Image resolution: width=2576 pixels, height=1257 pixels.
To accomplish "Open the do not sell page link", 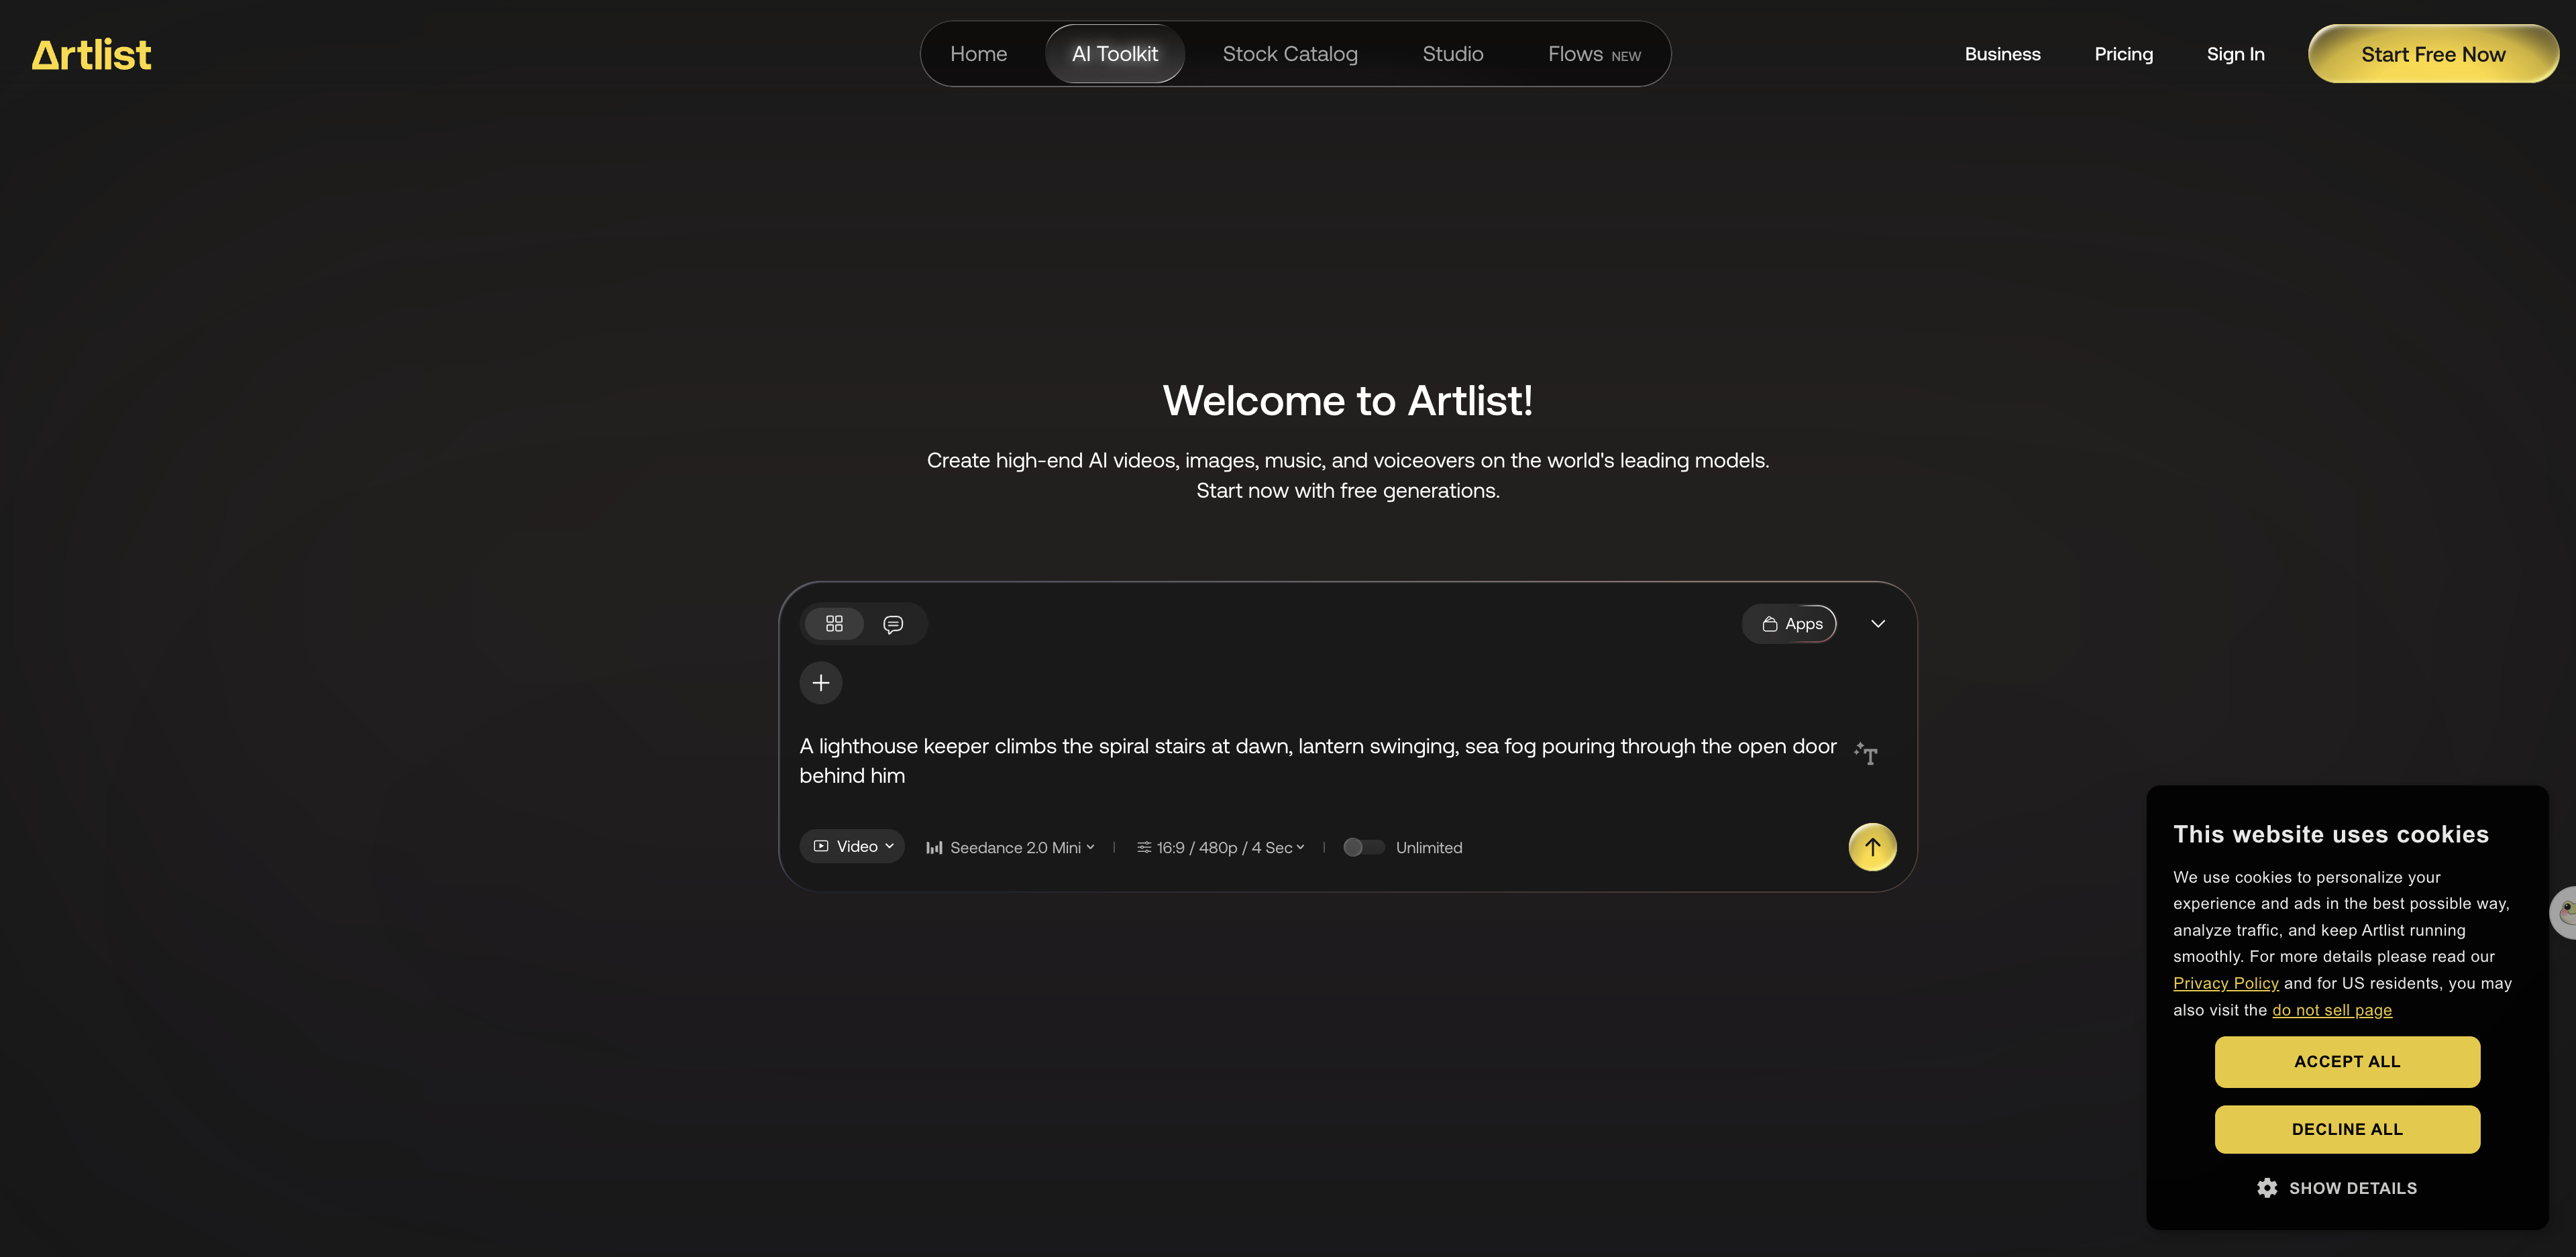I will (x=2331, y=1010).
